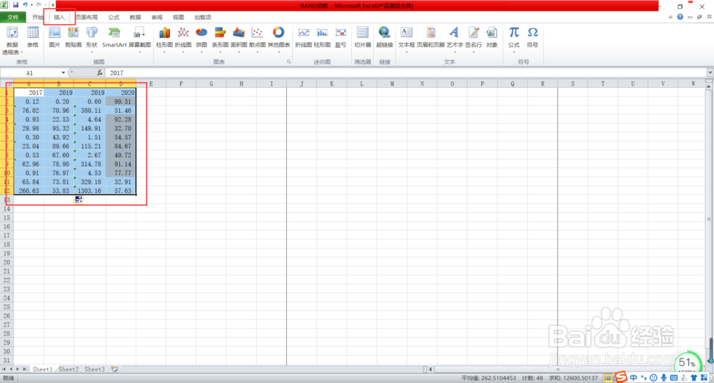Insert a 折线图 line sparkline
Screen dimensions: 714x383
tap(303, 37)
